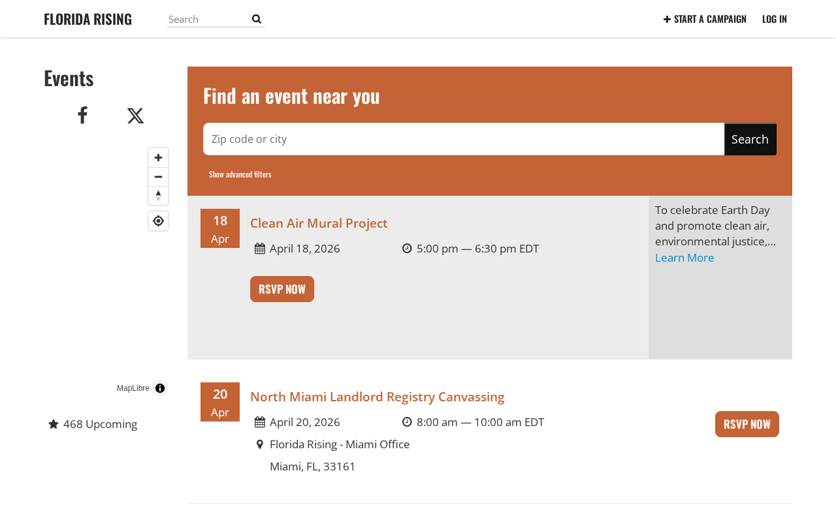
Task: Reset map bearing to north
Action: (158, 196)
